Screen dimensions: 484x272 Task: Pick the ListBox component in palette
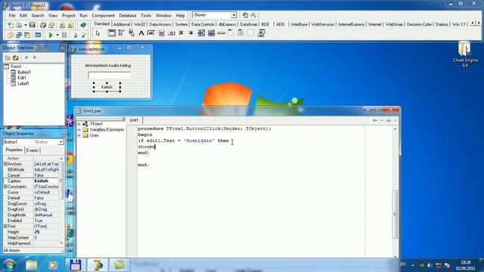201,33
